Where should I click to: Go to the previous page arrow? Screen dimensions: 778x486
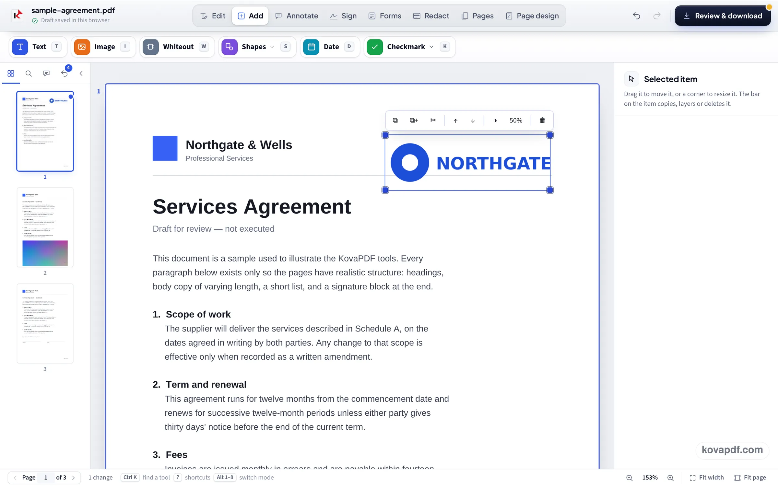(x=15, y=478)
